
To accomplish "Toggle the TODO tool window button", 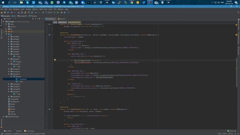I will coord(7,131).
